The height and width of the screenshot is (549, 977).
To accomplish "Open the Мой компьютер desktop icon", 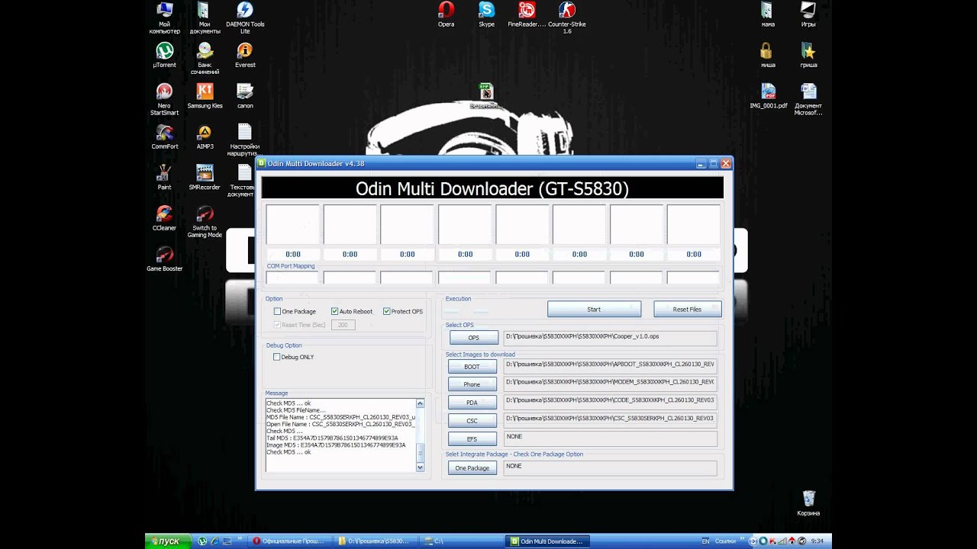I will [x=164, y=18].
